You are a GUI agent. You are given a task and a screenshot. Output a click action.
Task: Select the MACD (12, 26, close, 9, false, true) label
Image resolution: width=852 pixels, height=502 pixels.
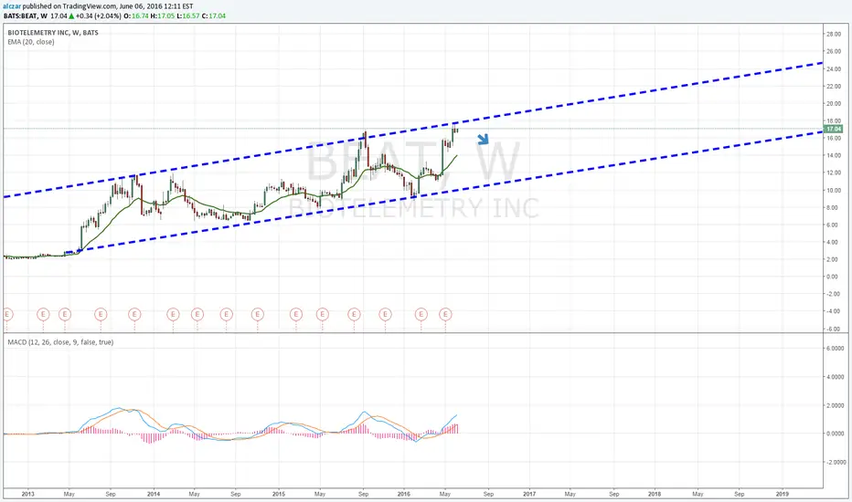coord(60,342)
